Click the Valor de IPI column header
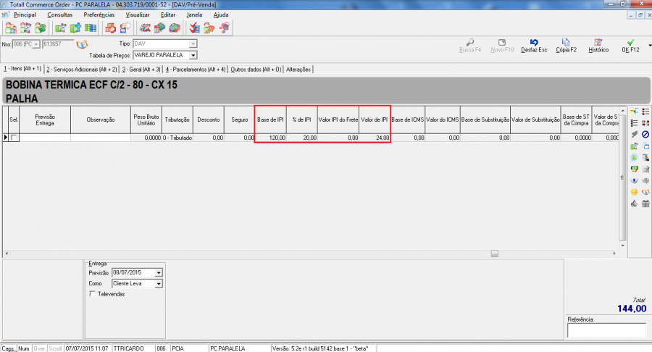Screen dimensions: 652x352 coord(375,120)
